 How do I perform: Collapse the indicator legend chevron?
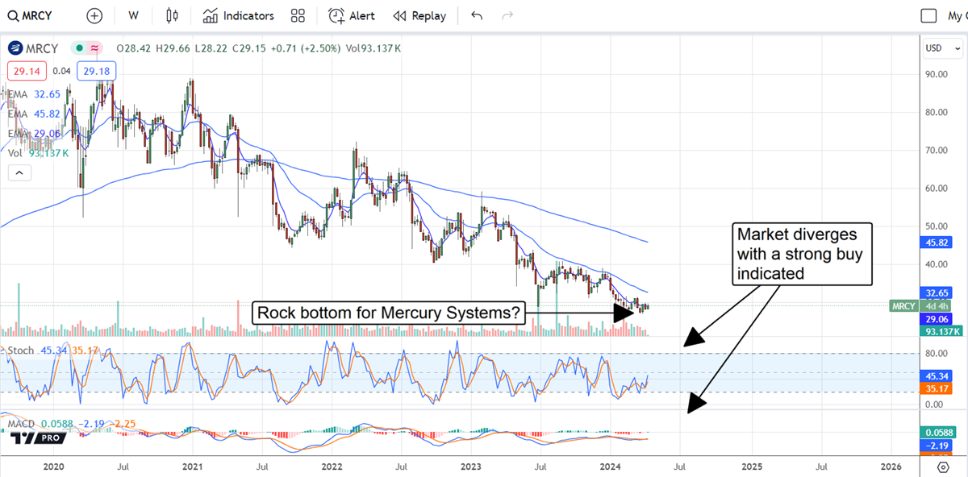pos(19,172)
